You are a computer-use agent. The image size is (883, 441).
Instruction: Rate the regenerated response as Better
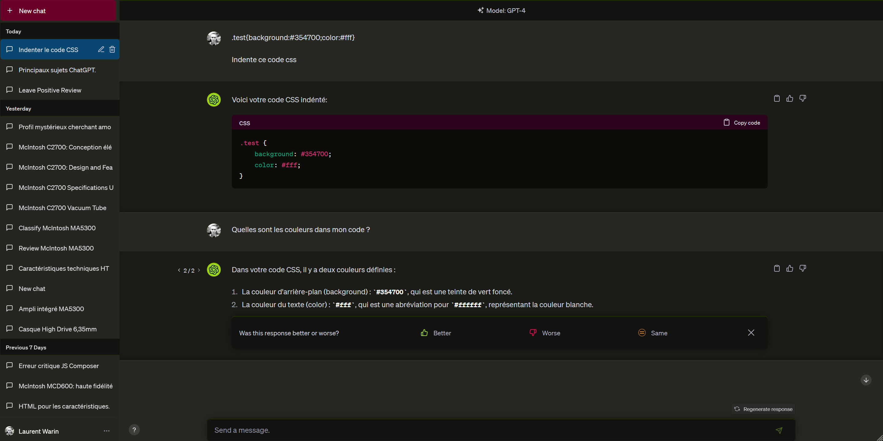(x=436, y=333)
